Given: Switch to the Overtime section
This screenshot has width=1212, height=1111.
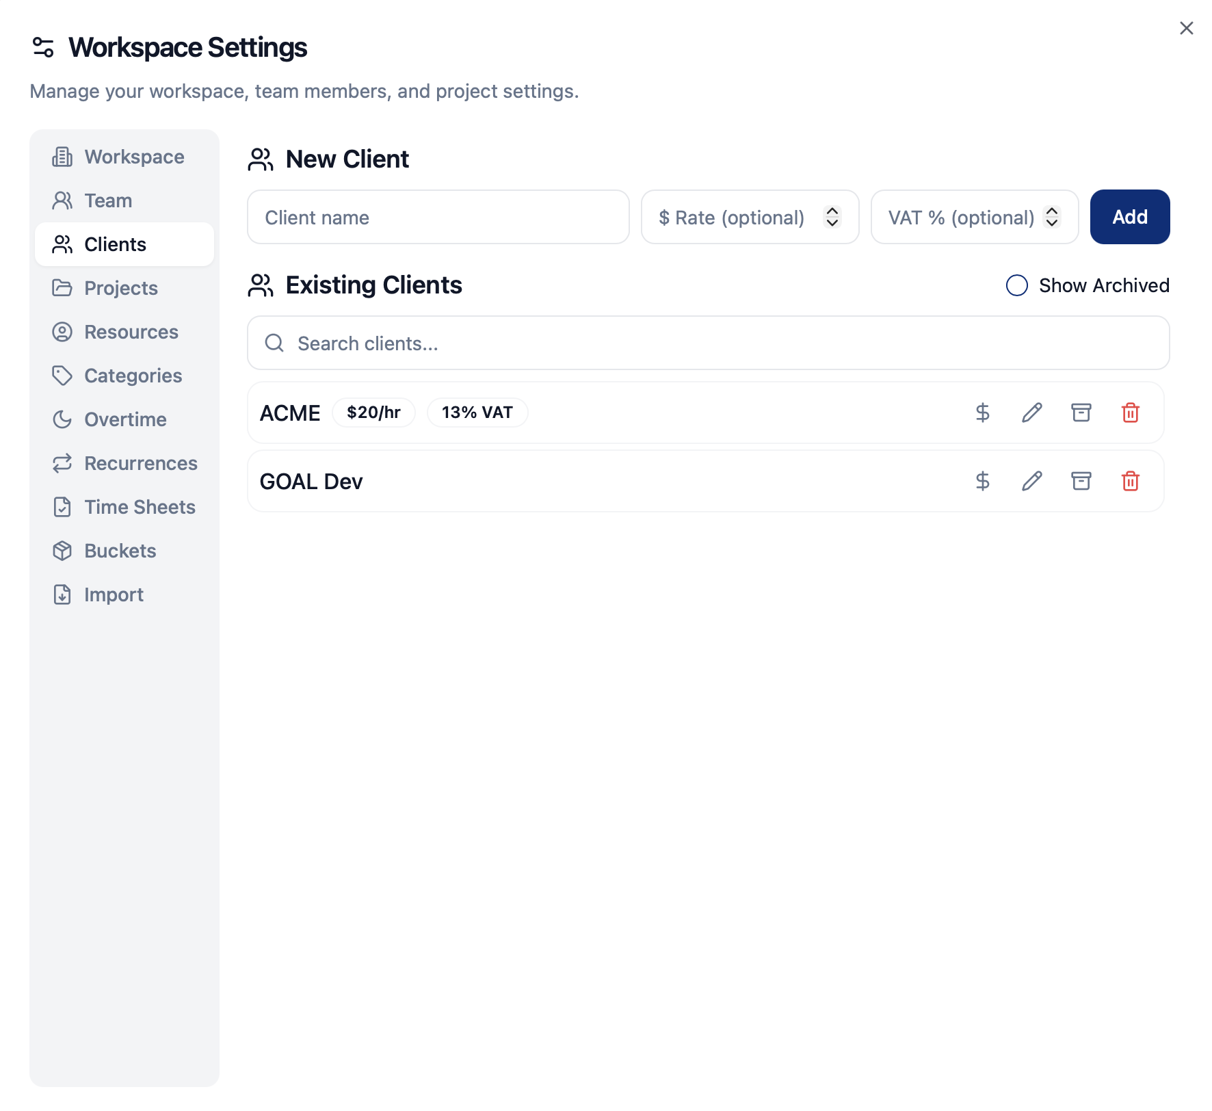Looking at the screenshot, I should pos(124,419).
